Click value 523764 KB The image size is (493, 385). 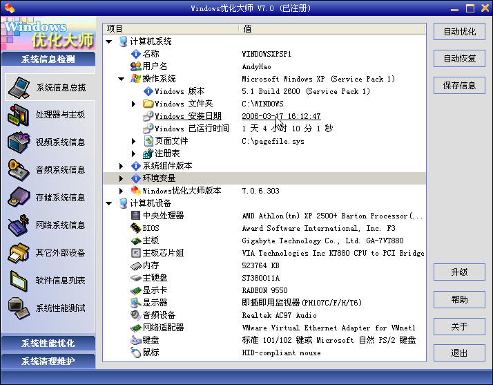[x=260, y=265]
